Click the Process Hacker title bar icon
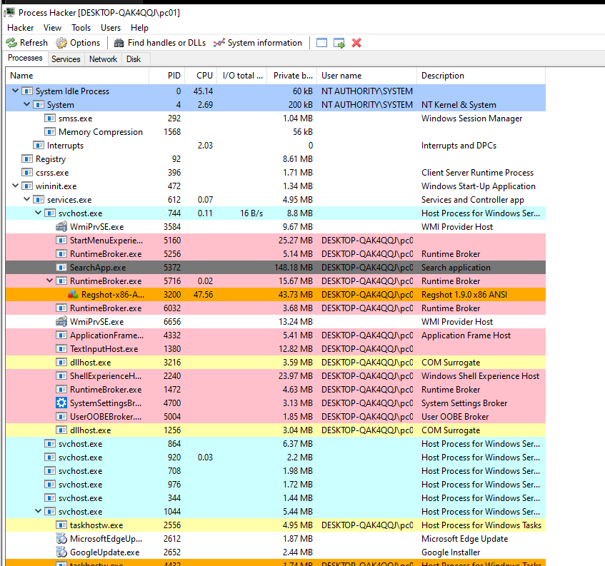Viewport: 605px width, 566px height. coord(10,13)
